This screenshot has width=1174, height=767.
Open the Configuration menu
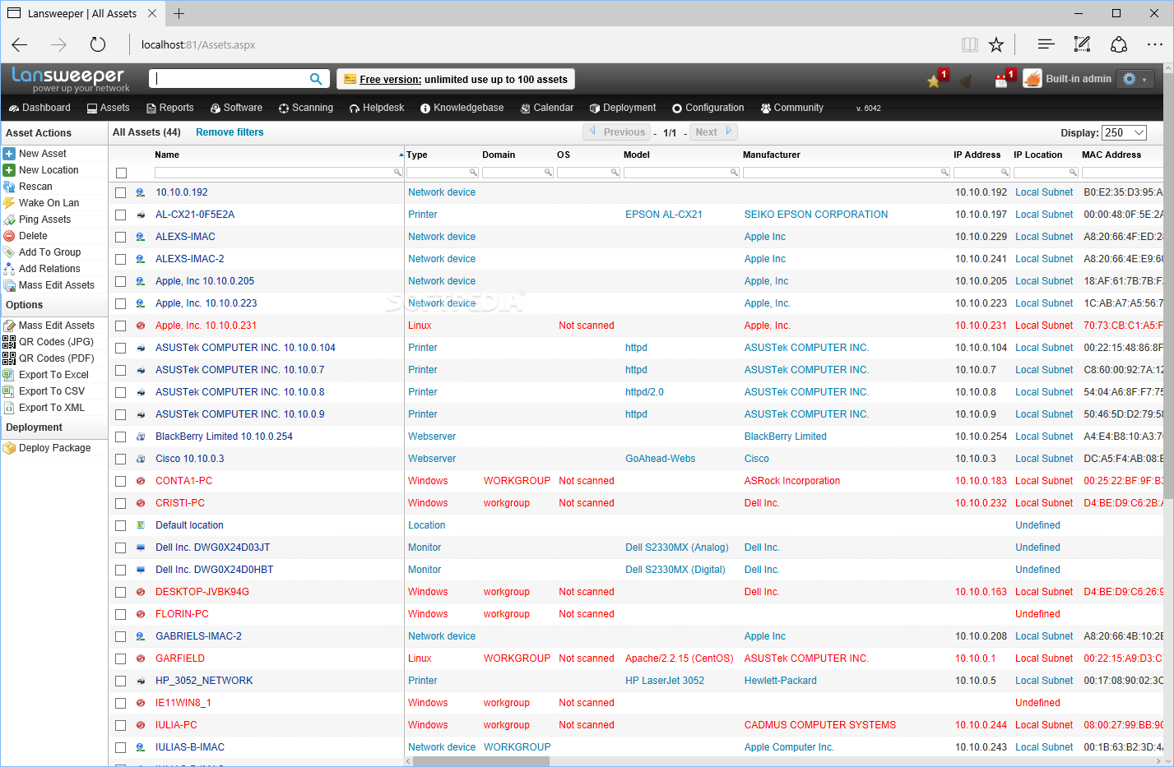pos(708,108)
